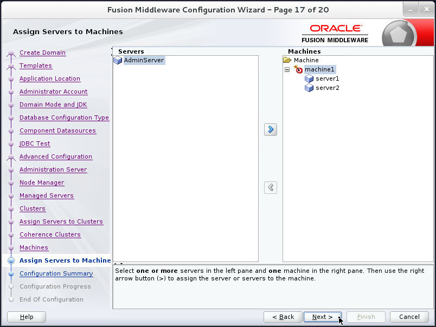Open the JDBC Test step link
The height and width of the screenshot is (327, 436).
point(35,143)
